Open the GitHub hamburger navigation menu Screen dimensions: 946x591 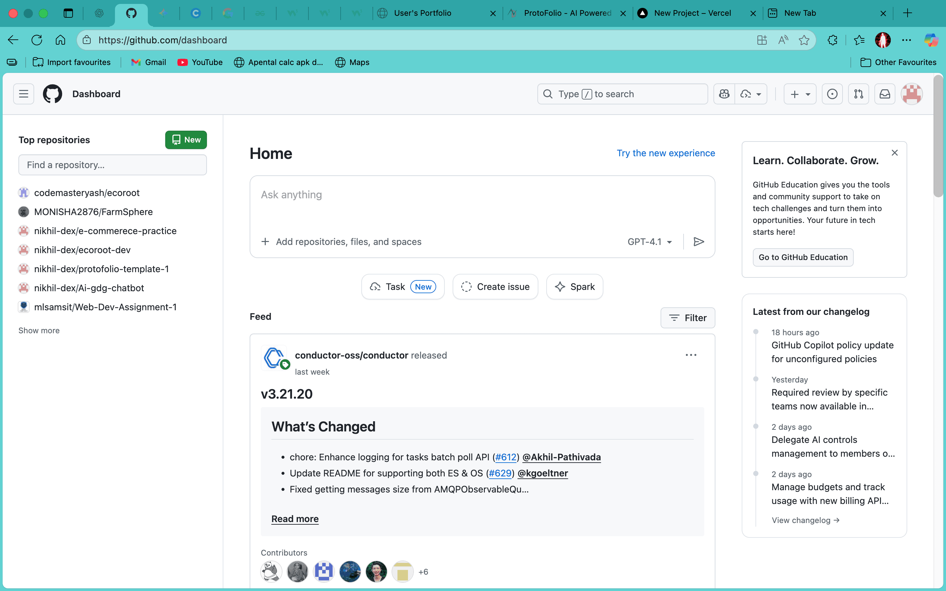23,94
